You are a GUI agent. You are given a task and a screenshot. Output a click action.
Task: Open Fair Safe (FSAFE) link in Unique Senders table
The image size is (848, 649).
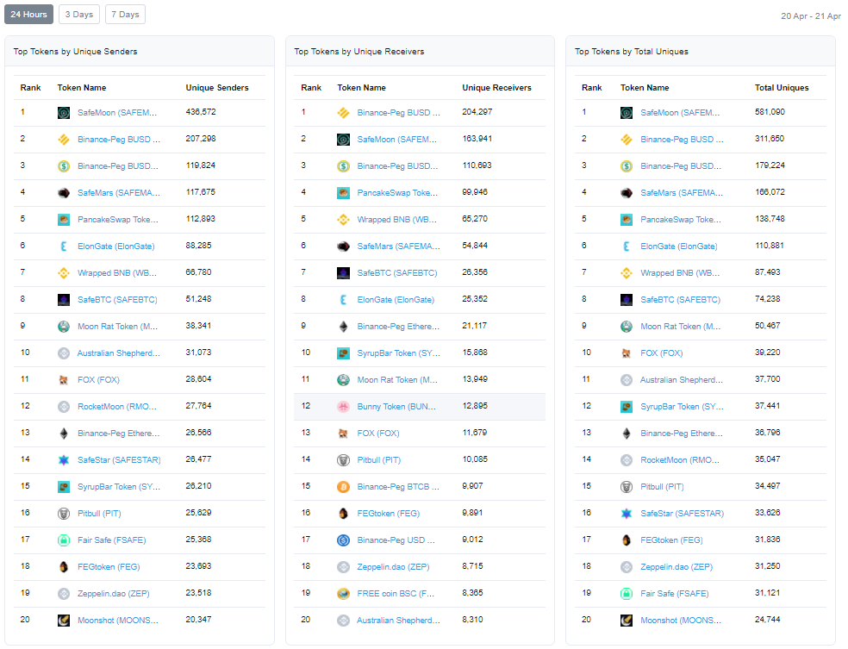coord(111,540)
